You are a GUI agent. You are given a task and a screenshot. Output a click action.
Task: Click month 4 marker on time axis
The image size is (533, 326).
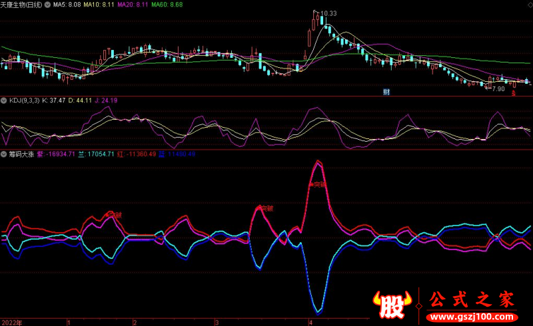[312, 321]
